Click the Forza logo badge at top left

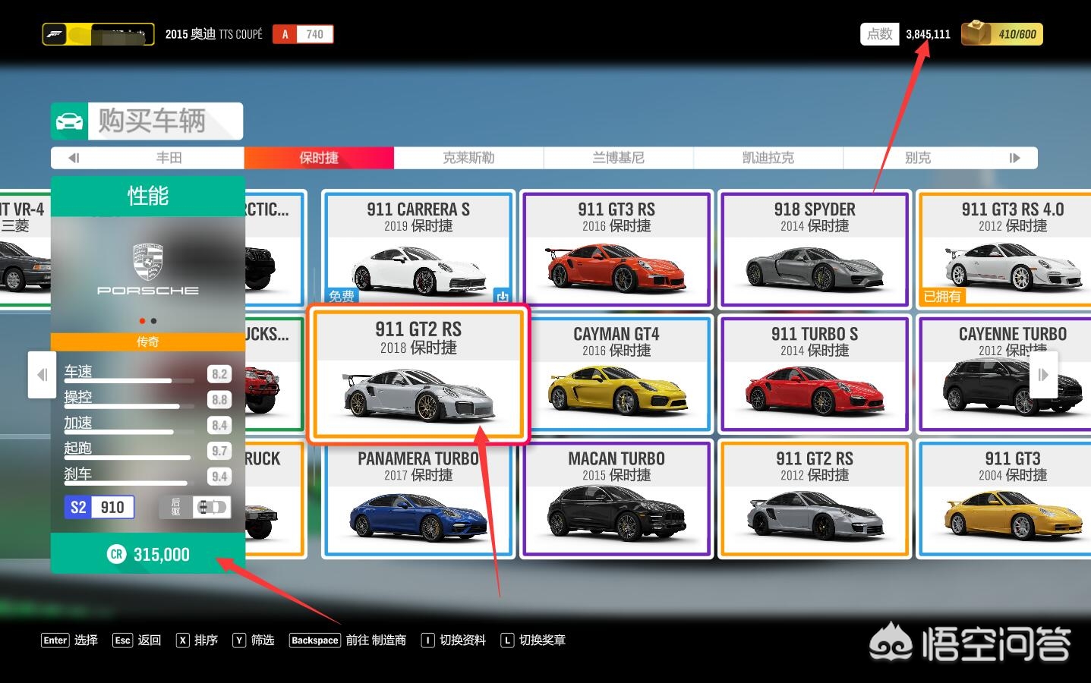pyautogui.click(x=55, y=34)
